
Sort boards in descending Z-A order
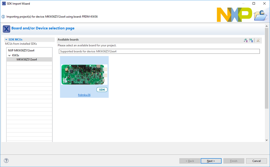point(251,41)
